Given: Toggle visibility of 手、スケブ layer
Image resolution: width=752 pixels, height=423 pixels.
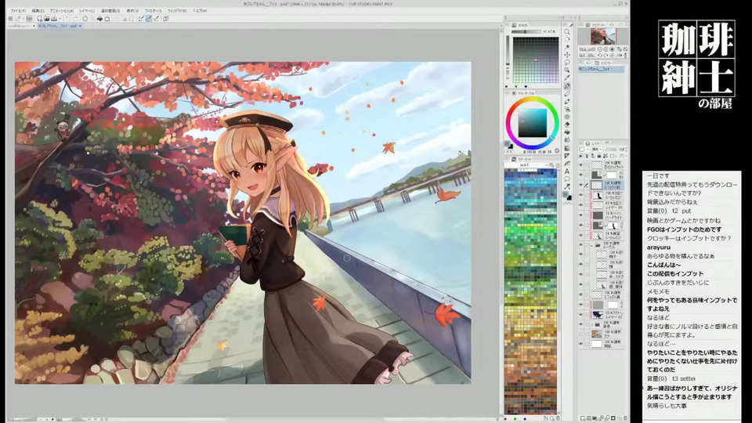Looking at the screenshot, I should point(580,275).
